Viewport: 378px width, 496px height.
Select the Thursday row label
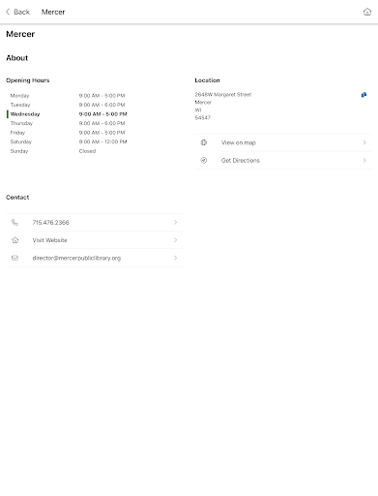[21, 123]
